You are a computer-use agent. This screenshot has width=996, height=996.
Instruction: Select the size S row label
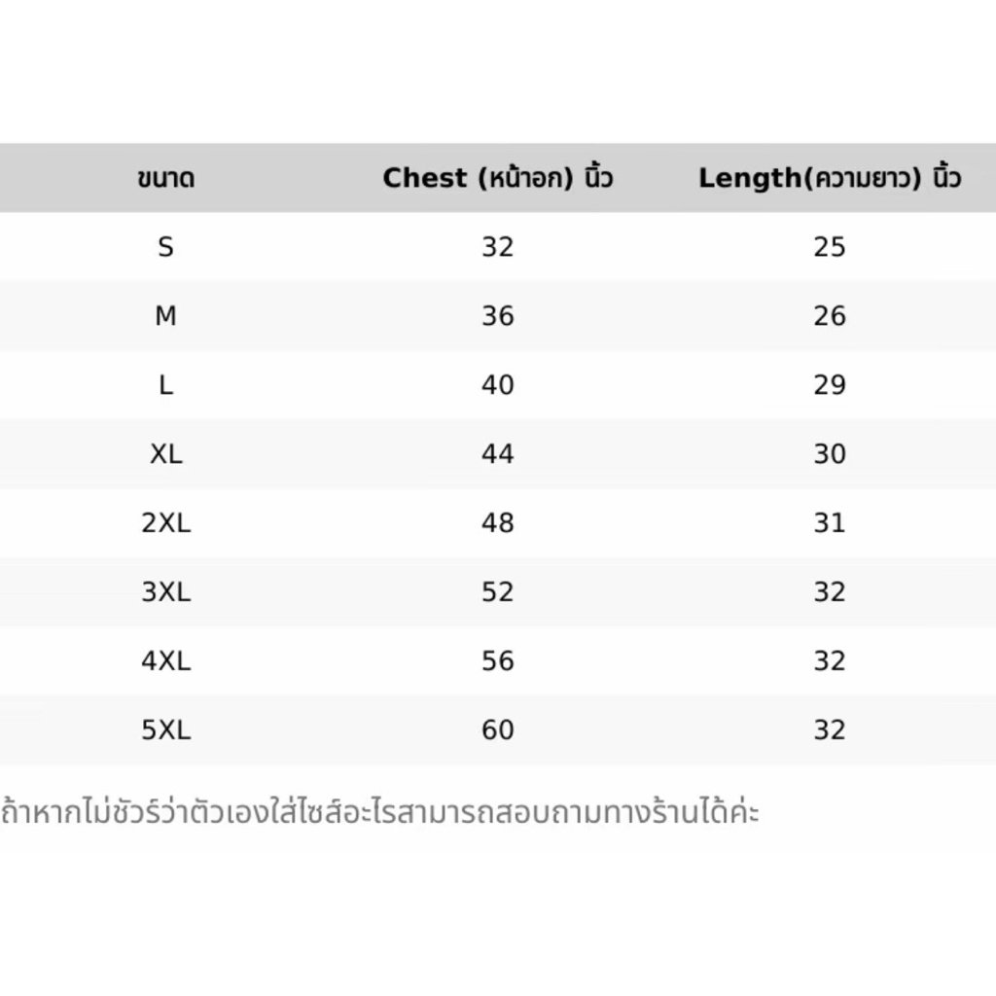165,246
